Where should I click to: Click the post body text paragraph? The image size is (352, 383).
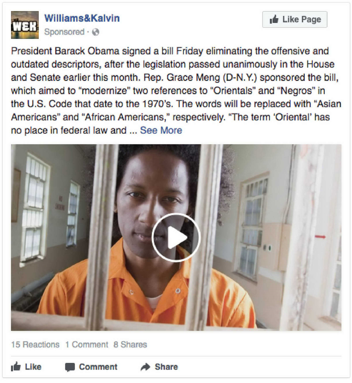[176, 90]
